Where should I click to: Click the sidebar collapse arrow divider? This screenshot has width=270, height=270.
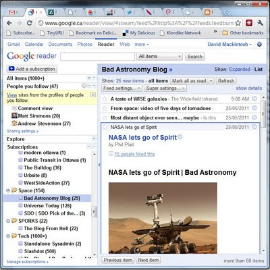coord(99,165)
